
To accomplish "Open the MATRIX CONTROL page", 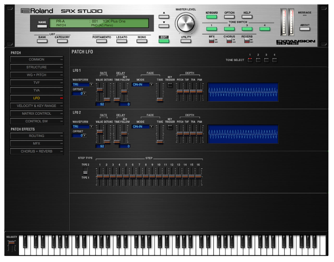I will 36,113.
